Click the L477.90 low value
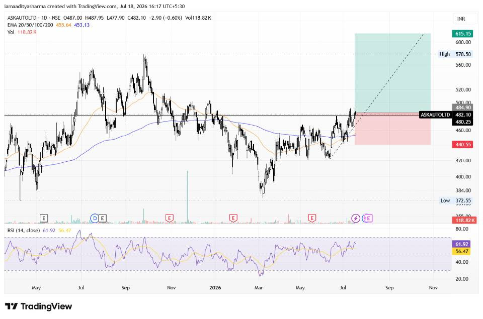 tap(116, 18)
